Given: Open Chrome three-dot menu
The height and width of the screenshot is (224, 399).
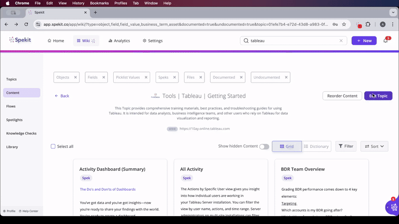Looking at the screenshot, I should [x=393, y=24].
